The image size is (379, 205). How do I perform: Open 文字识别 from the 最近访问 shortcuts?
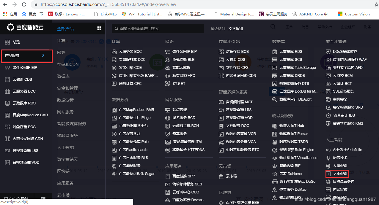pos(235,29)
